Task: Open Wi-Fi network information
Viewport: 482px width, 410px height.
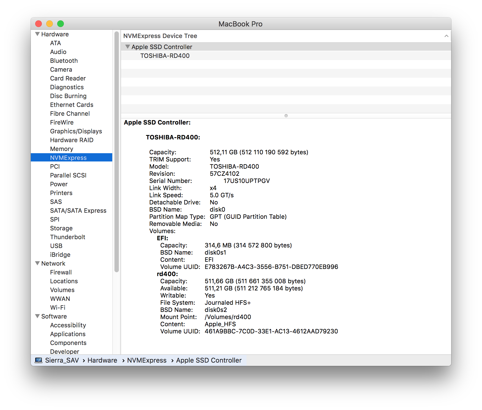Action: pos(58,307)
